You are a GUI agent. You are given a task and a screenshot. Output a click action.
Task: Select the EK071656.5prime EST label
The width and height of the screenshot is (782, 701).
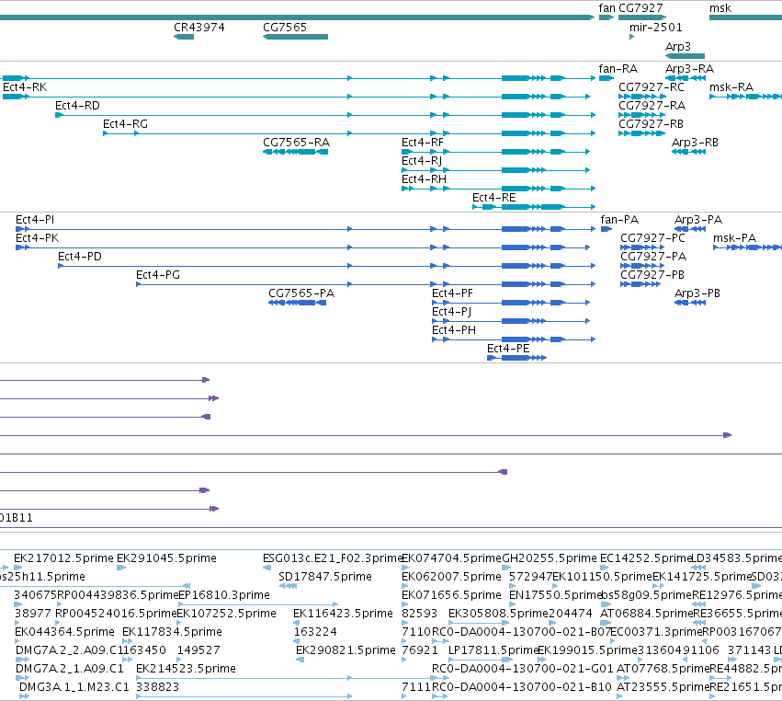coord(451,595)
